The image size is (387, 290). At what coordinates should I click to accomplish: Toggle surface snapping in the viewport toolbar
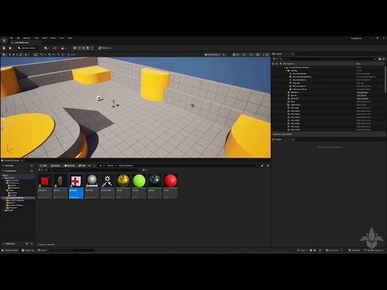click(x=42, y=54)
